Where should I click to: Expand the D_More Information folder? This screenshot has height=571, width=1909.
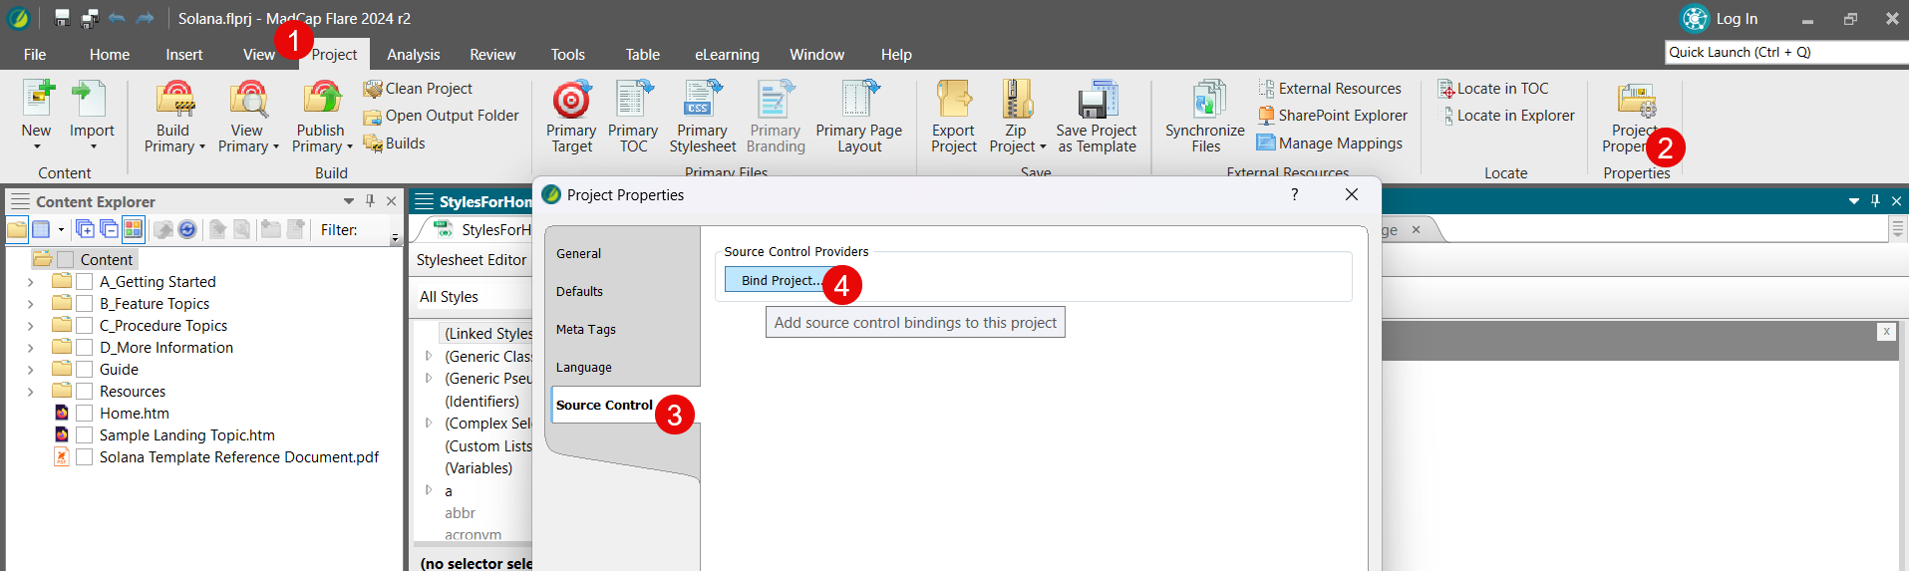tap(30, 348)
